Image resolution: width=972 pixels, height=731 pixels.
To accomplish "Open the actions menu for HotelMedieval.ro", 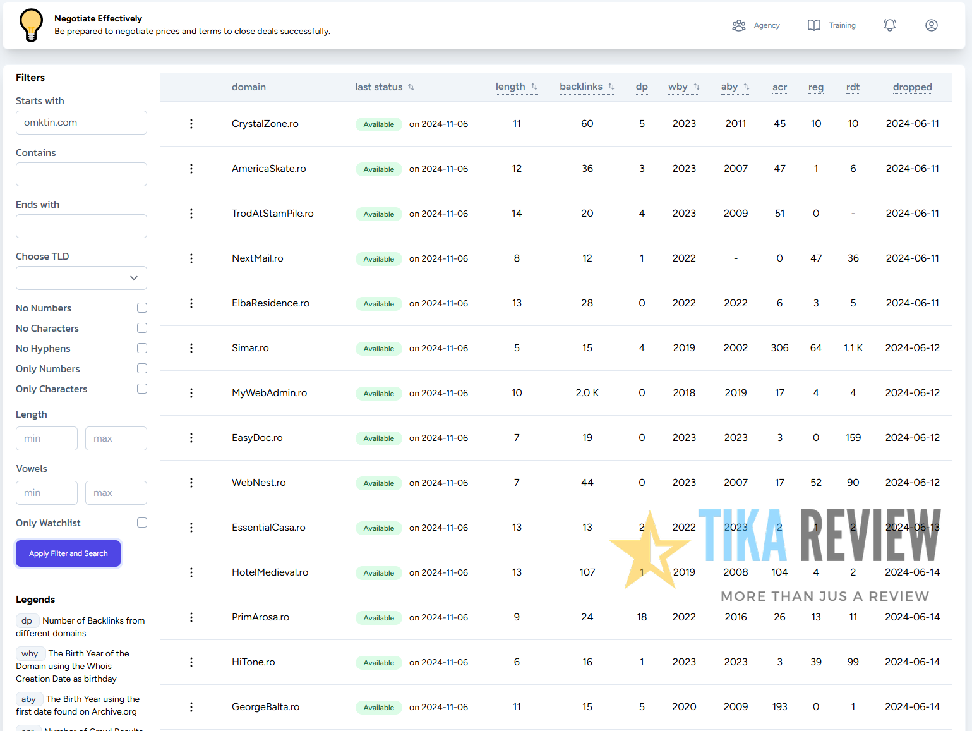I will coord(191,572).
